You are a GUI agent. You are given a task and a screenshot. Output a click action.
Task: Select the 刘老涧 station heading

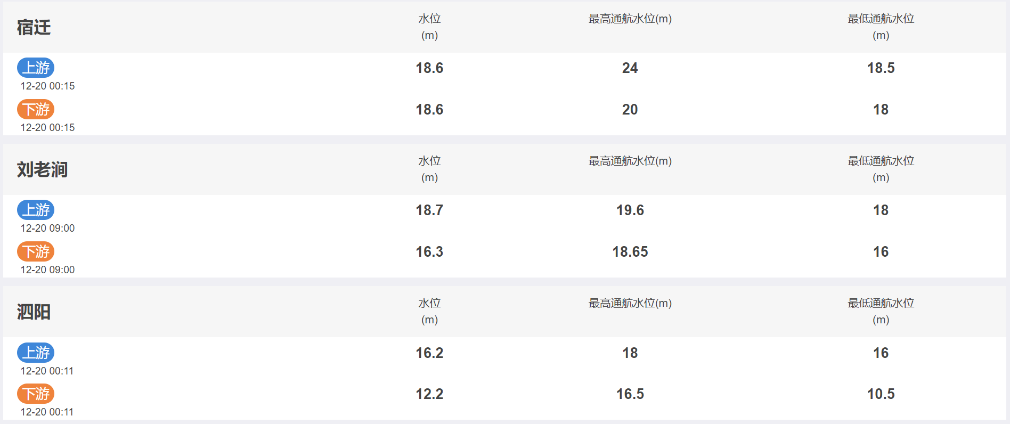click(43, 169)
